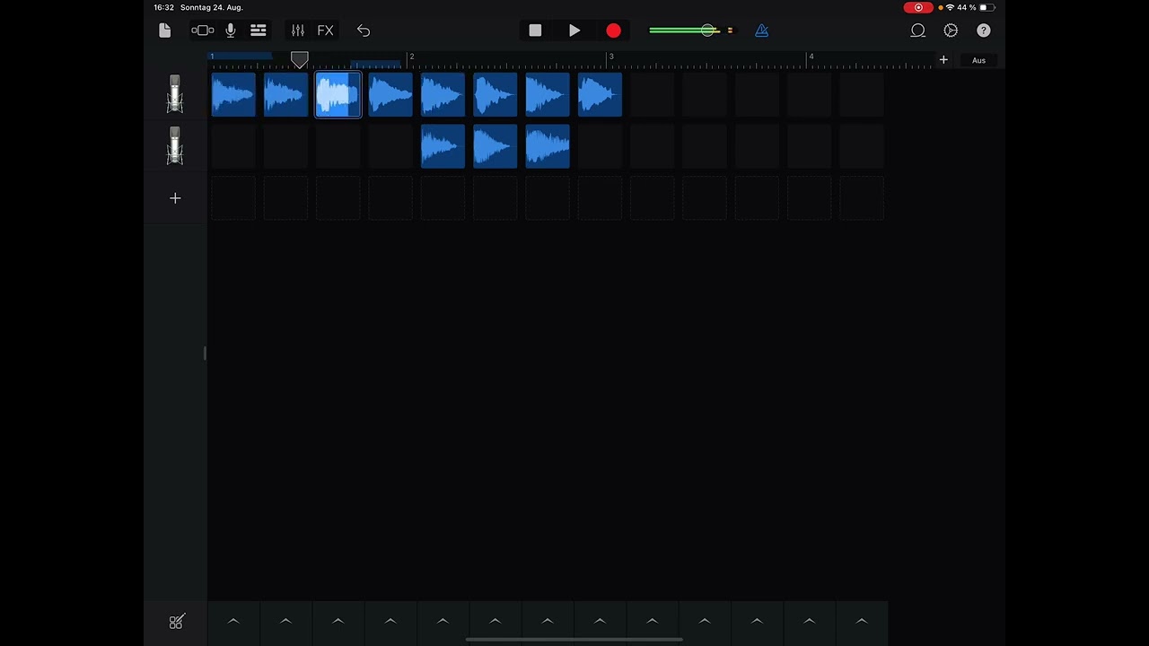This screenshot has height=646, width=1149.
Task: Tap the first dashed cell in empty row
Action: point(233,198)
